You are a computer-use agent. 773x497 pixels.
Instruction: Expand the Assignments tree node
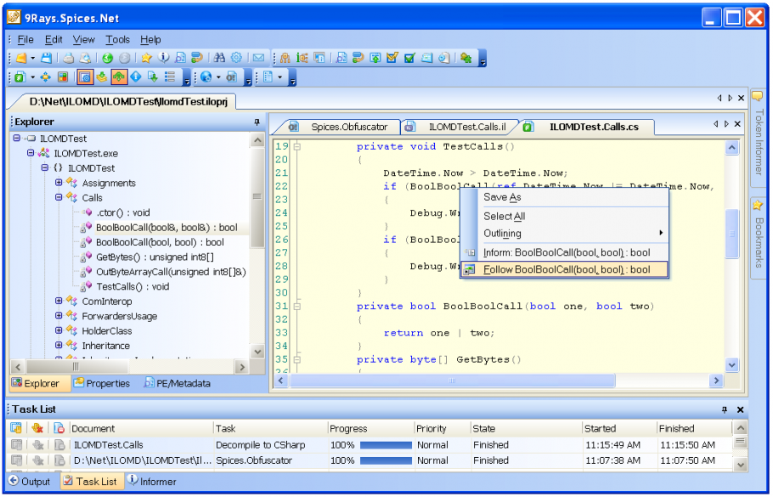point(59,183)
